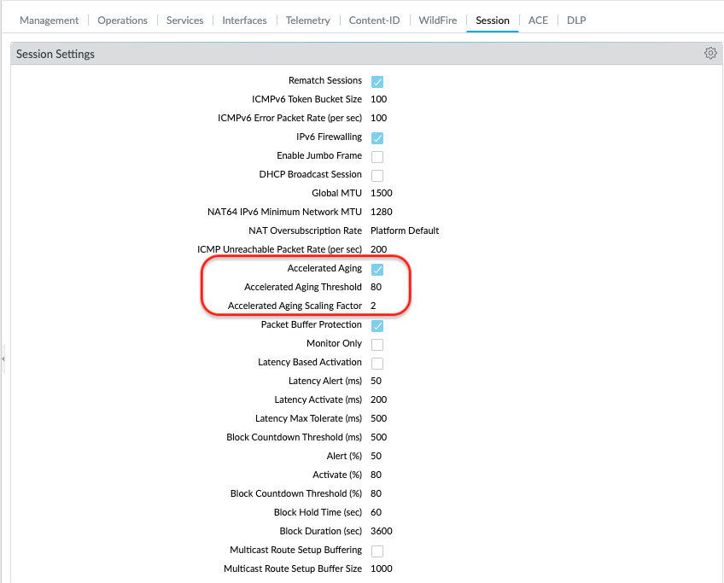The width and height of the screenshot is (724, 583).
Task: Toggle the IPv6 Firewalling checkbox
Action: pyautogui.click(x=377, y=138)
